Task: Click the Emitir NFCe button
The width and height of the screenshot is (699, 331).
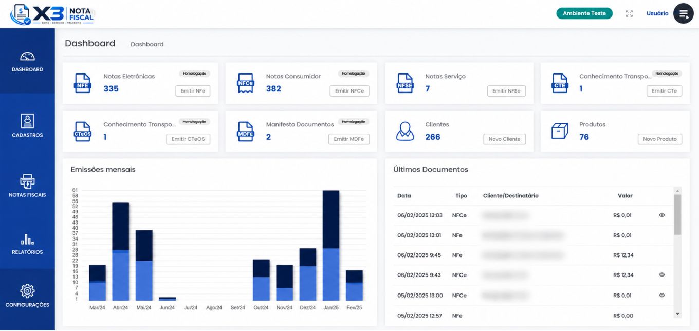Action: (349, 91)
